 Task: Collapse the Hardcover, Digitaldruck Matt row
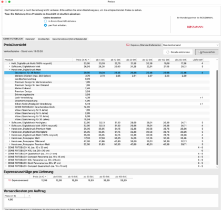[9, 70]
